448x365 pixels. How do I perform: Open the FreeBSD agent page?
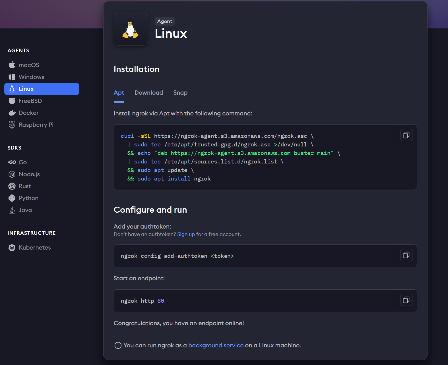coord(42,101)
